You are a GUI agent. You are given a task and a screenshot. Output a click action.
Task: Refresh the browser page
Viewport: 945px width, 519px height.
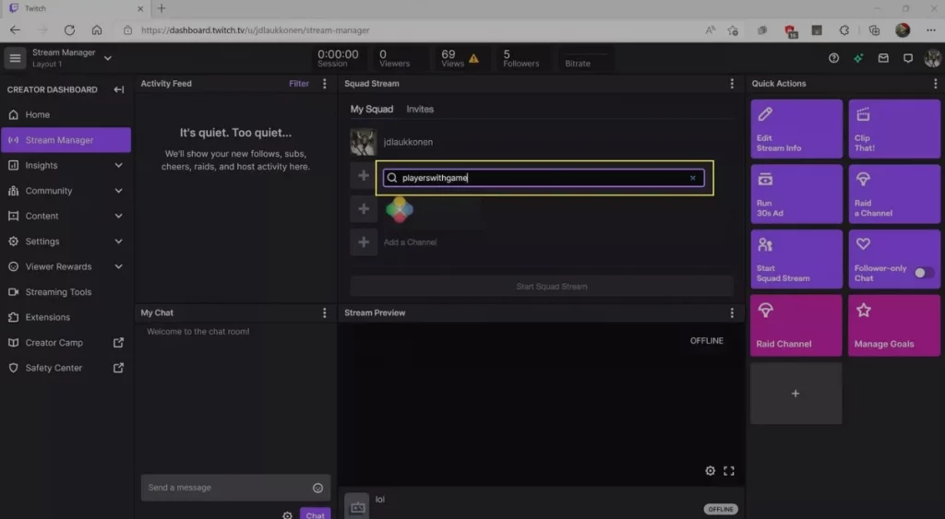pyautogui.click(x=69, y=30)
